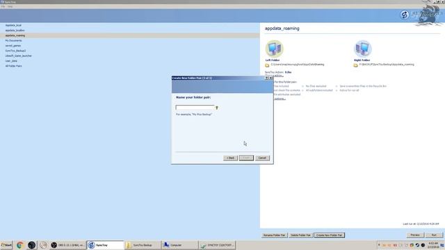Click the appdata_roaming heading in the right pane
The image size is (445, 250).
tap(282, 28)
